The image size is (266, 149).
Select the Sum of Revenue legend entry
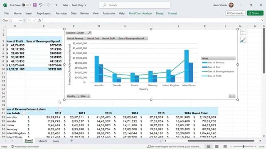click(213, 62)
